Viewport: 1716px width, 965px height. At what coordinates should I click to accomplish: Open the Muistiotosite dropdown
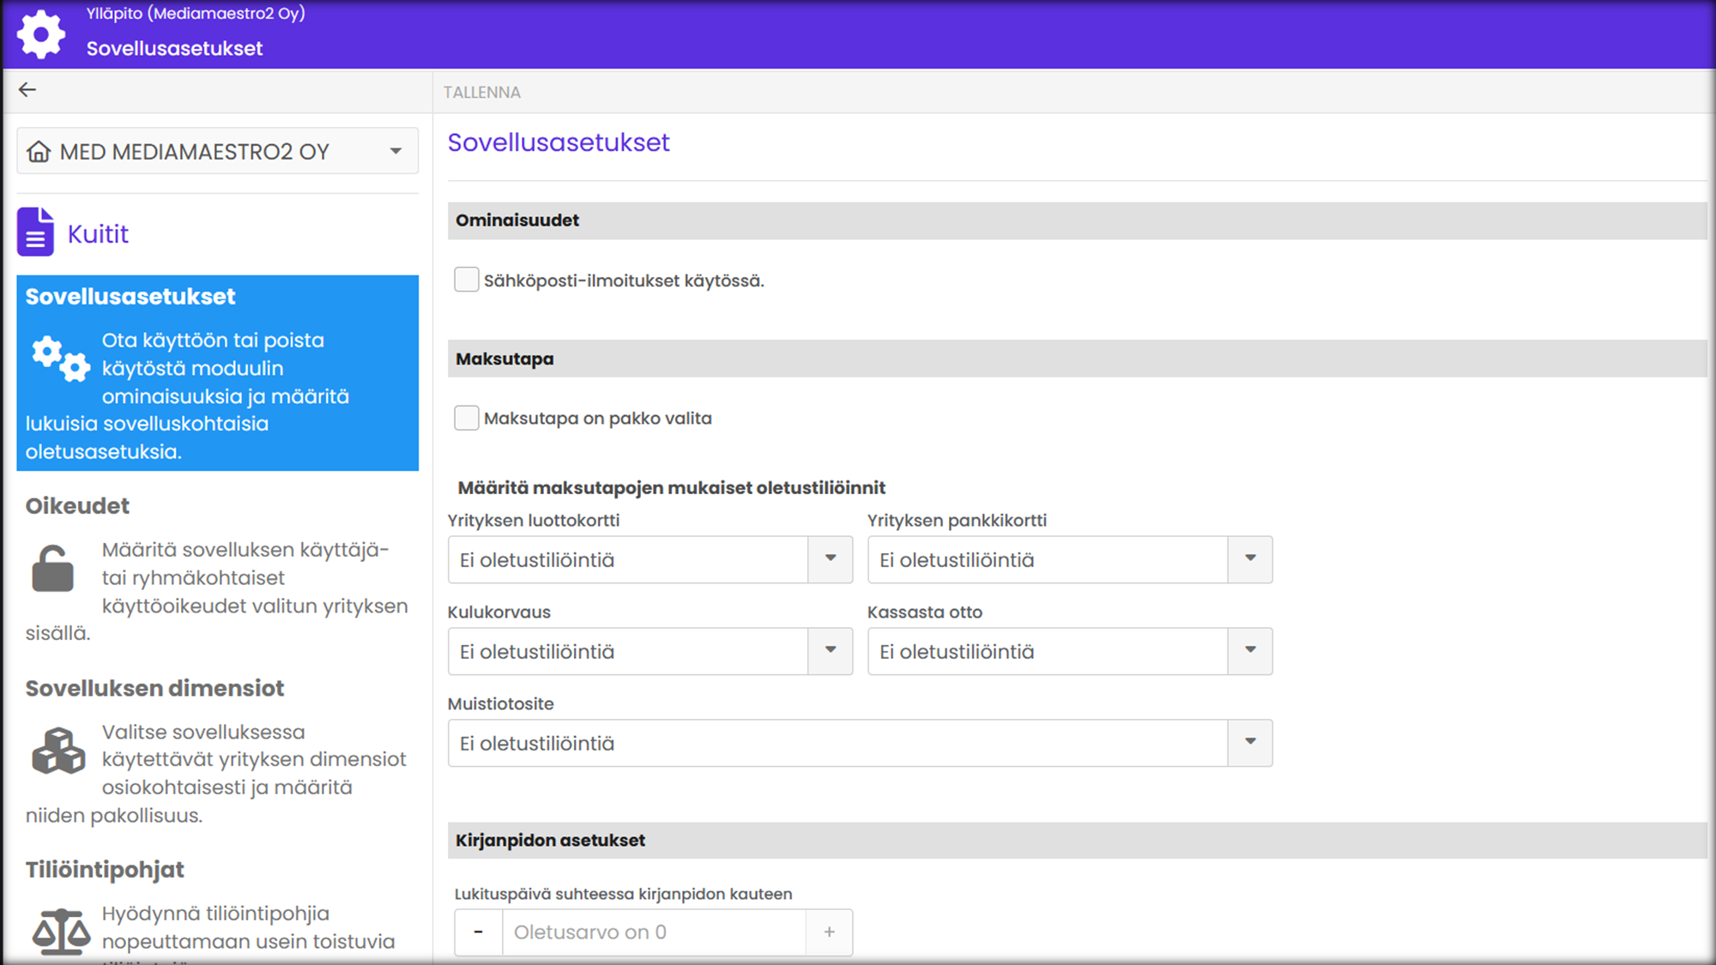1249,743
